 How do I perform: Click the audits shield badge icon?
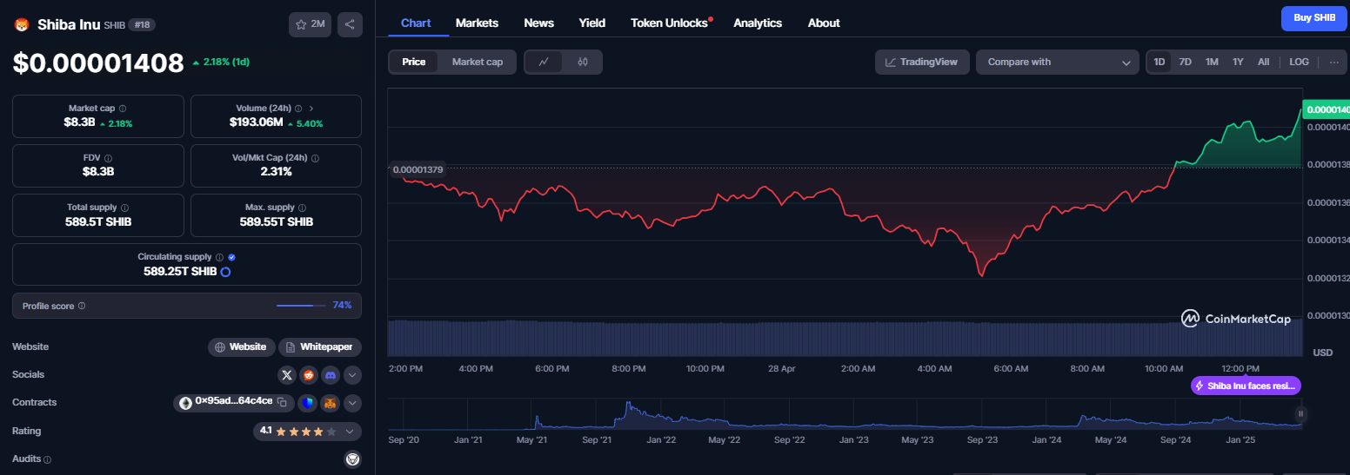coord(352,459)
